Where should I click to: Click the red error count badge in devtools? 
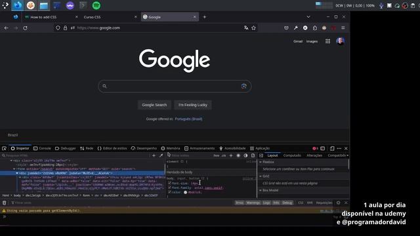pyautogui.click(x=315, y=149)
